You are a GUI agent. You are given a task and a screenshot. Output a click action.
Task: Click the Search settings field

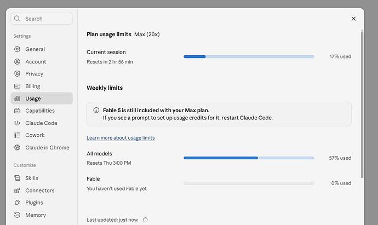point(42,19)
